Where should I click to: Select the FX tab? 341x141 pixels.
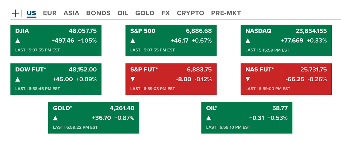[166, 13]
